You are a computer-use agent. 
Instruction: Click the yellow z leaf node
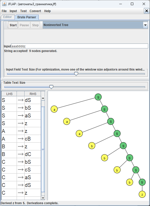pos(142,194)
